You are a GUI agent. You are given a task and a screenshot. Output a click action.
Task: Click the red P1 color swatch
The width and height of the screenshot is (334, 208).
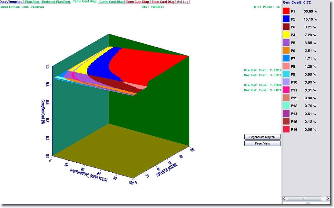[x=286, y=11]
